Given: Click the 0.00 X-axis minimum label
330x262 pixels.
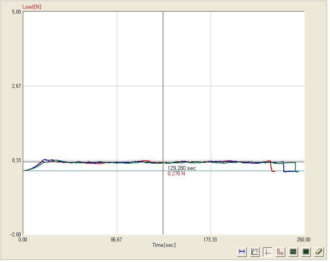Looking at the screenshot, I should [x=23, y=239].
